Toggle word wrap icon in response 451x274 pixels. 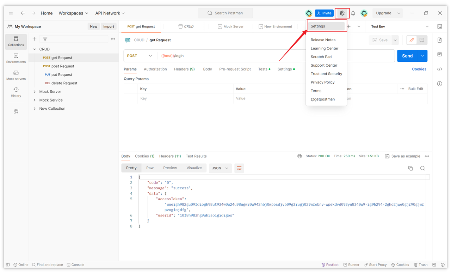click(x=239, y=168)
